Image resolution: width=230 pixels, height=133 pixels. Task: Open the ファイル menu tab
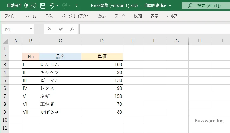point(10,16)
